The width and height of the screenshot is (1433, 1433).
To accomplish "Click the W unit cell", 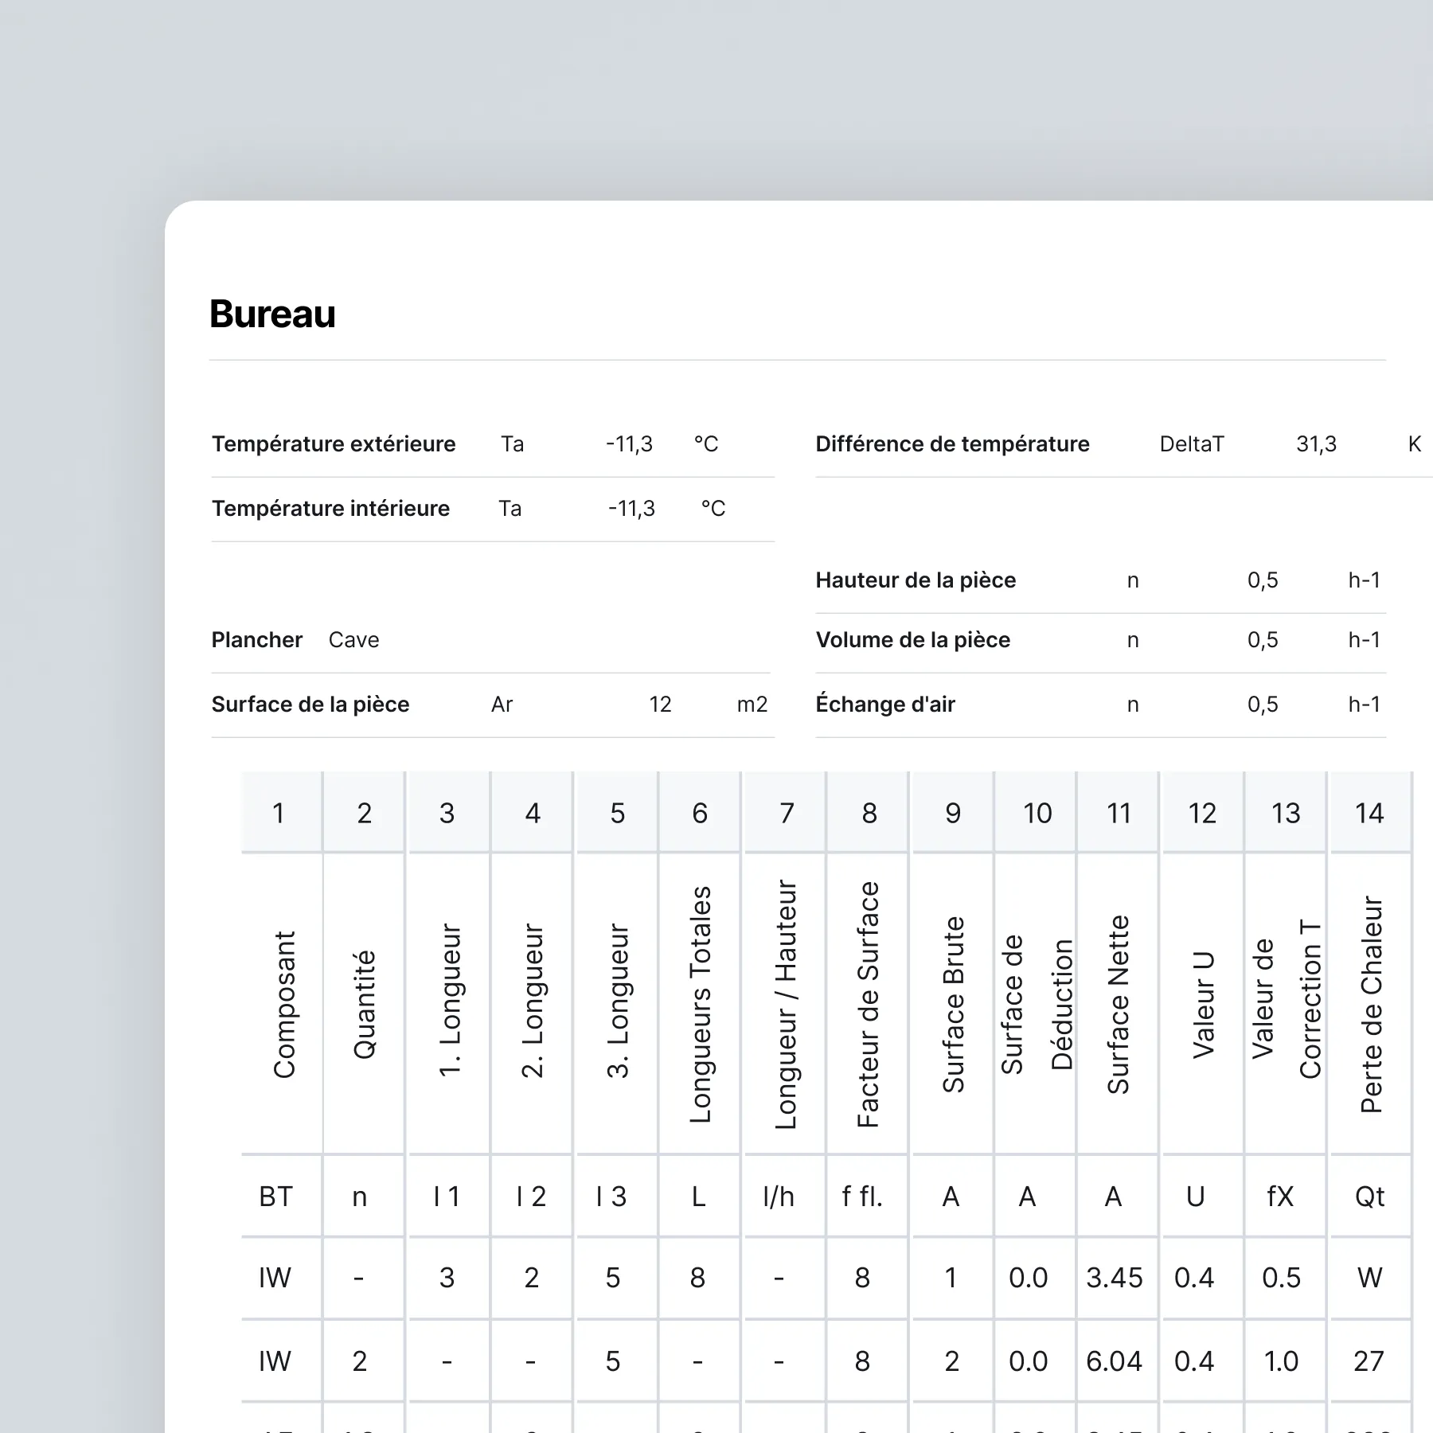I will tap(1369, 1278).
